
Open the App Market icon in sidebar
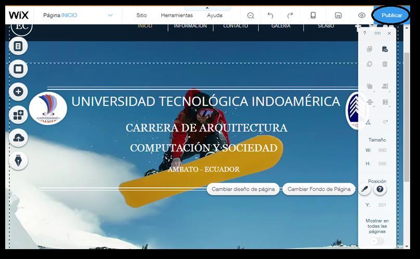(x=18, y=115)
